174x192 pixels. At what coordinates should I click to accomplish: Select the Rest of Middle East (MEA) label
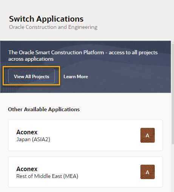47,176
